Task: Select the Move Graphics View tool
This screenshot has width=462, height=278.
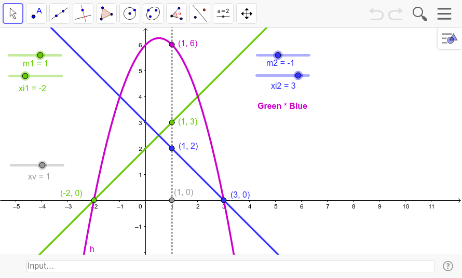Action: [247, 13]
